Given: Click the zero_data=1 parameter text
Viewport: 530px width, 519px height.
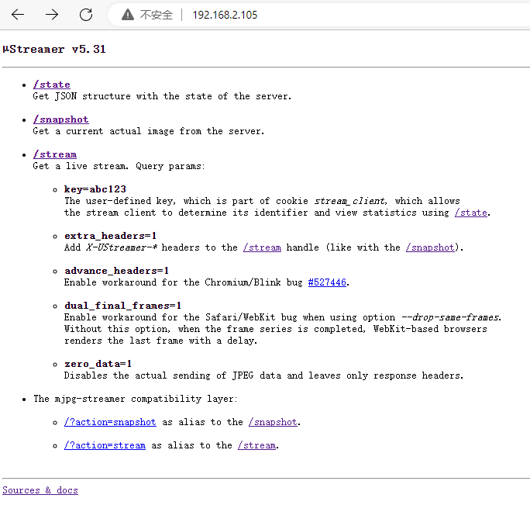Looking at the screenshot, I should (98, 364).
